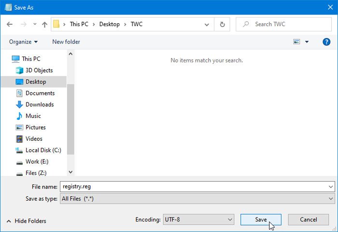Image resolution: width=338 pixels, height=232 pixels.
Task: Open the Help question mark icon
Action: tap(326, 42)
